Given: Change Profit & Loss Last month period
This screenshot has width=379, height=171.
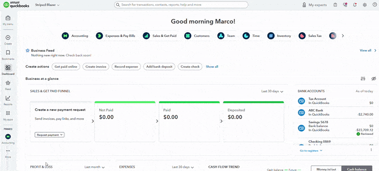Looking at the screenshot, I should click(94, 167).
